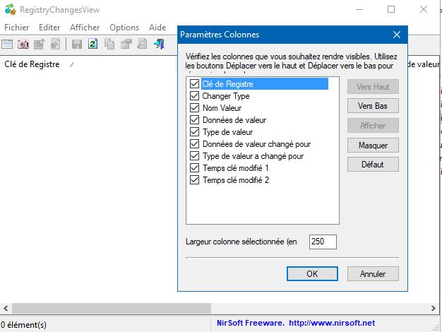This screenshot has height=332, width=442.
Task: Confirm column settings with OK
Action: (312, 273)
